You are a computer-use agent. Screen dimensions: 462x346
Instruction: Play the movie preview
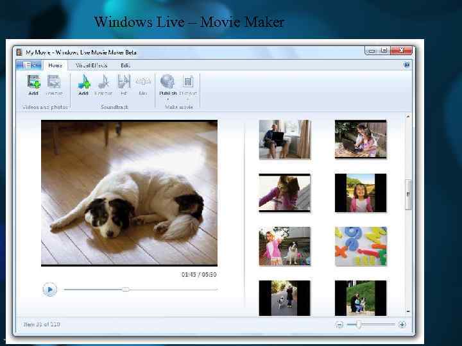50,290
